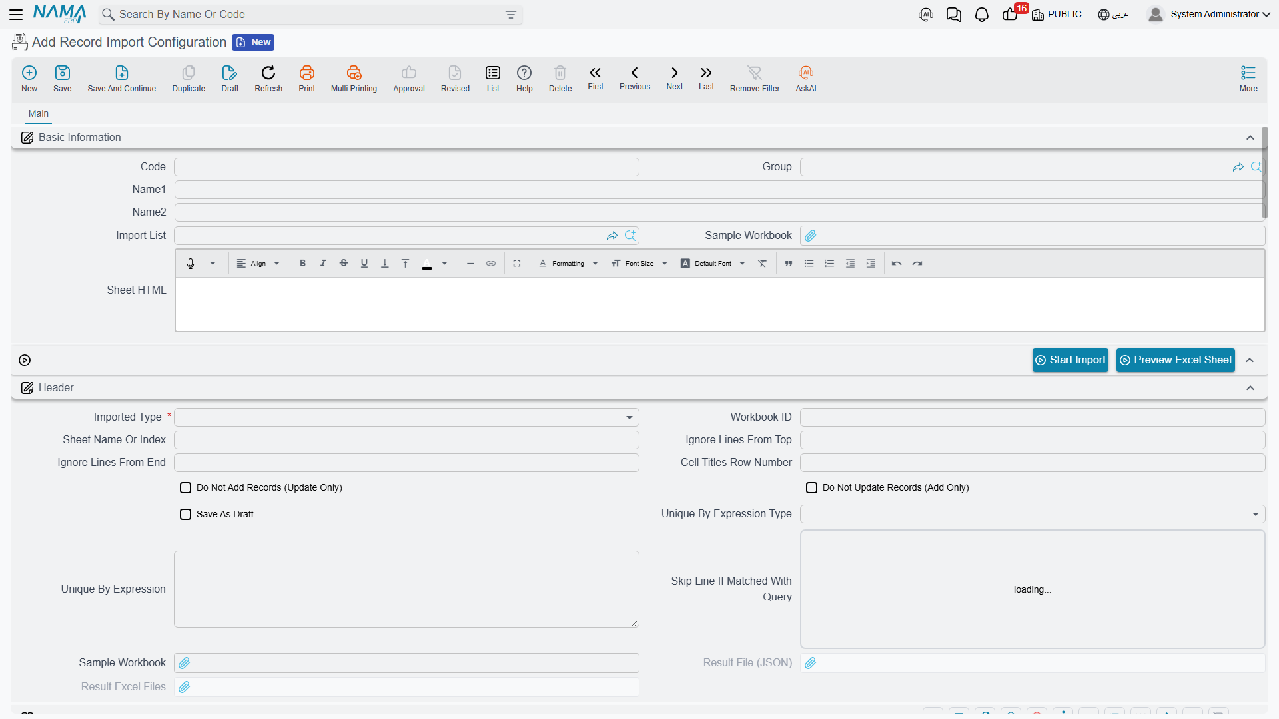1279x719 pixels.
Task: Click the search filter options icon
Action: [511, 15]
